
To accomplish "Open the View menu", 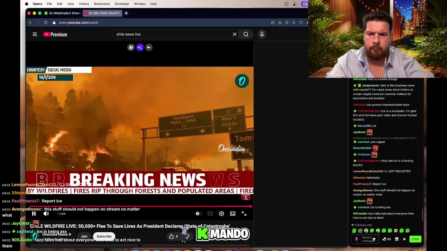I will [71, 4].
